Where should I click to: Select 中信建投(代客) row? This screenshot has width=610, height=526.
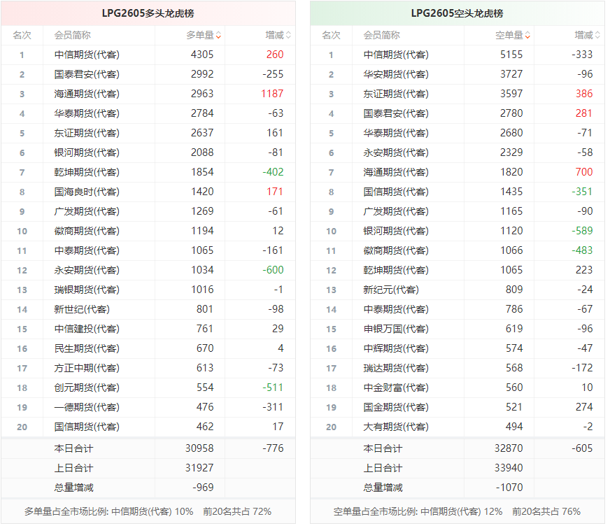[x=148, y=329]
